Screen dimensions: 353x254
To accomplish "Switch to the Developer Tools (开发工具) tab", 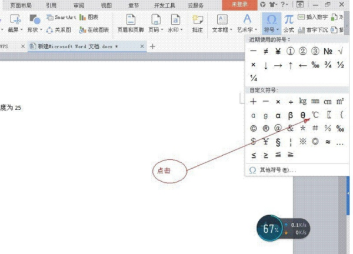I will coord(165,5).
